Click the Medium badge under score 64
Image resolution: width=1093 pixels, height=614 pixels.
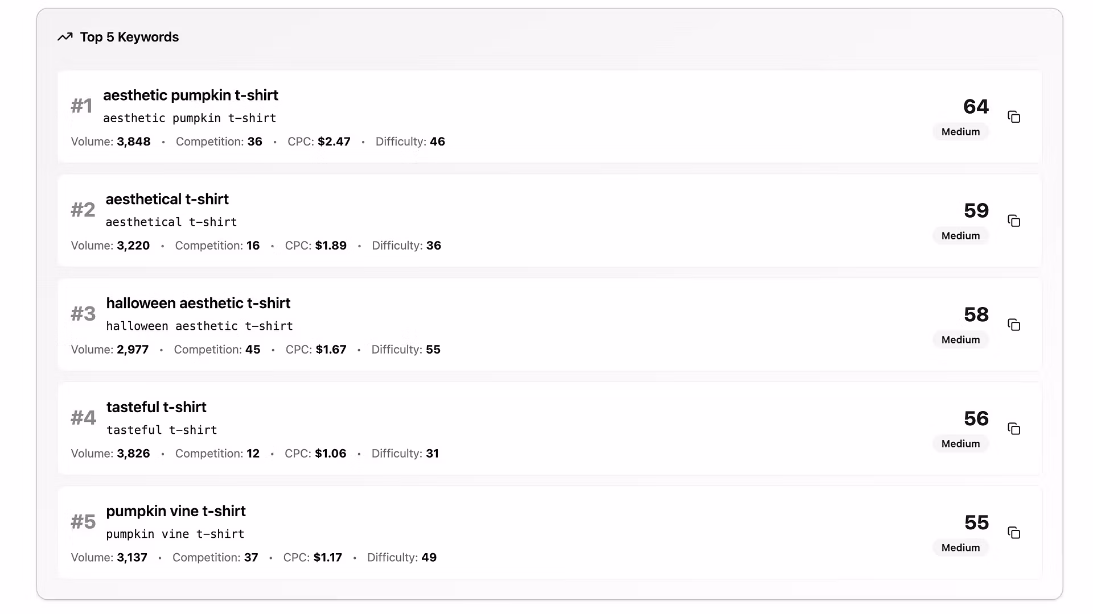(x=960, y=132)
